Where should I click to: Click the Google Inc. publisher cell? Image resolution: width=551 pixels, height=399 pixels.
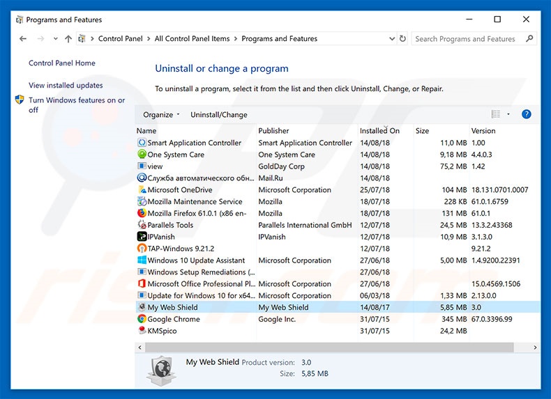tap(277, 319)
